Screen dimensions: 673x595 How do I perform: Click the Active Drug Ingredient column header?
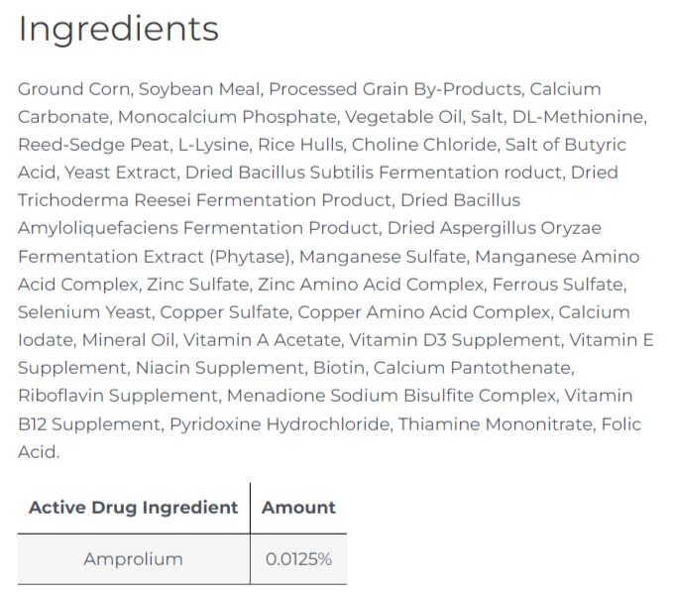point(133,508)
